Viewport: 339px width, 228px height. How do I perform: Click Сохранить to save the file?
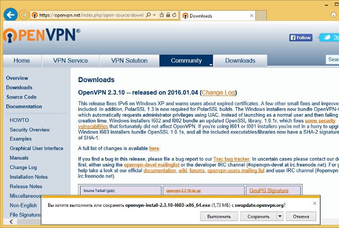pos(258,216)
